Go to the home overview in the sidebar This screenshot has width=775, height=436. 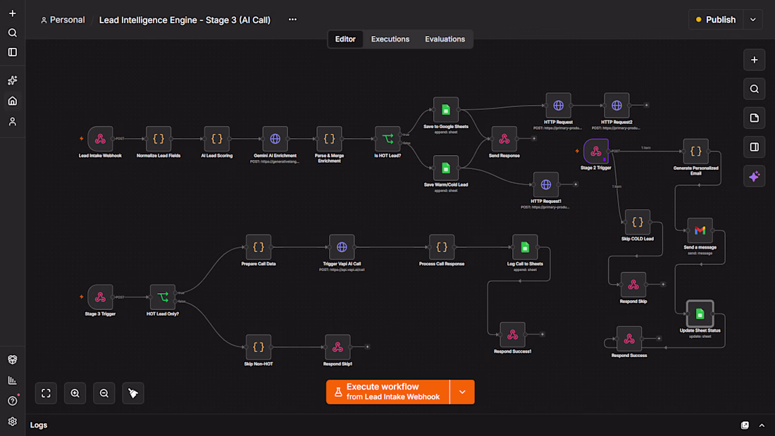[13, 101]
